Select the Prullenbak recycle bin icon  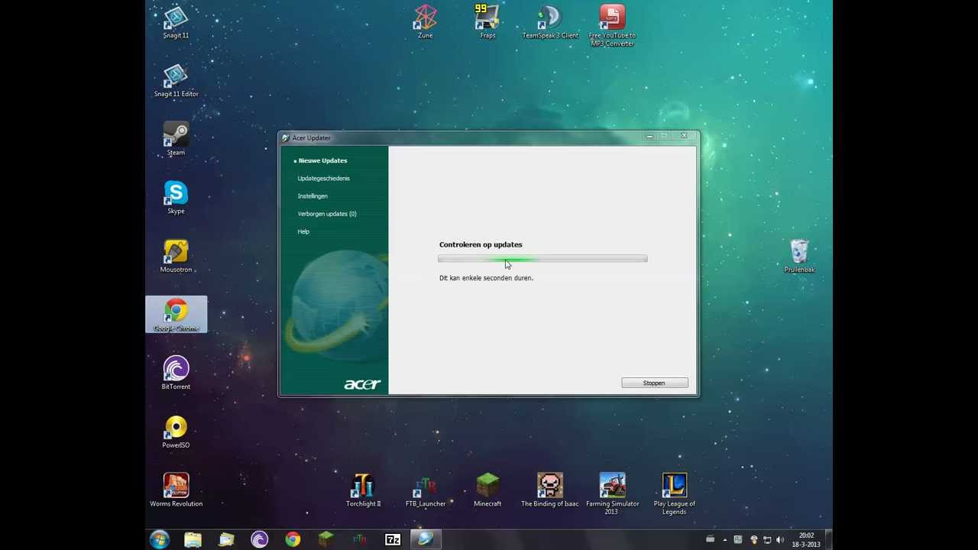pyautogui.click(x=799, y=257)
